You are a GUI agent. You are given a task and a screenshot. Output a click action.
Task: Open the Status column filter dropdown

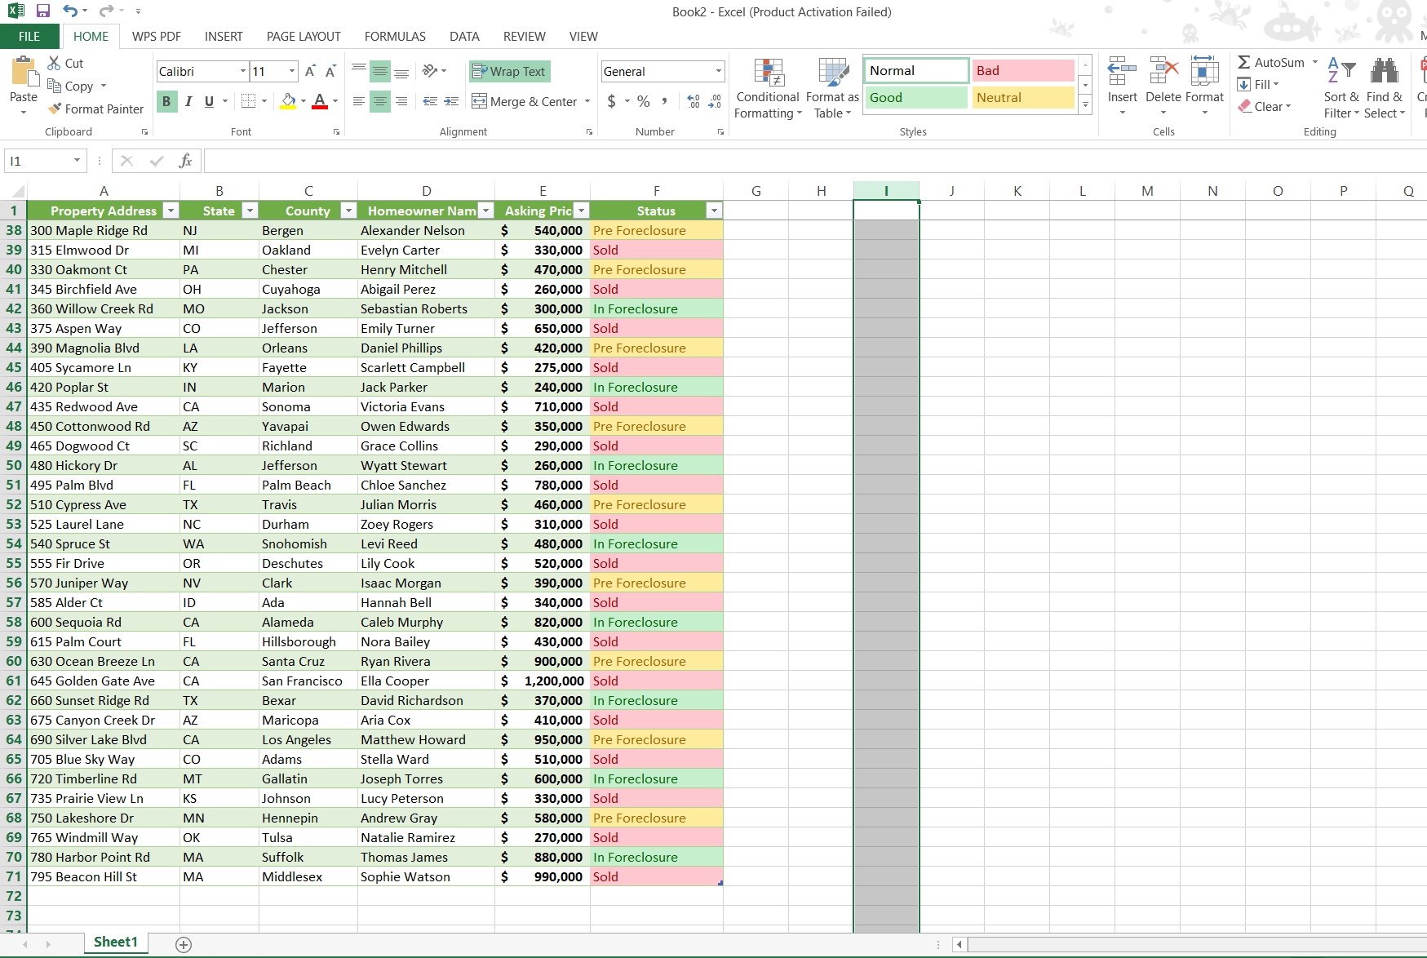click(x=714, y=211)
